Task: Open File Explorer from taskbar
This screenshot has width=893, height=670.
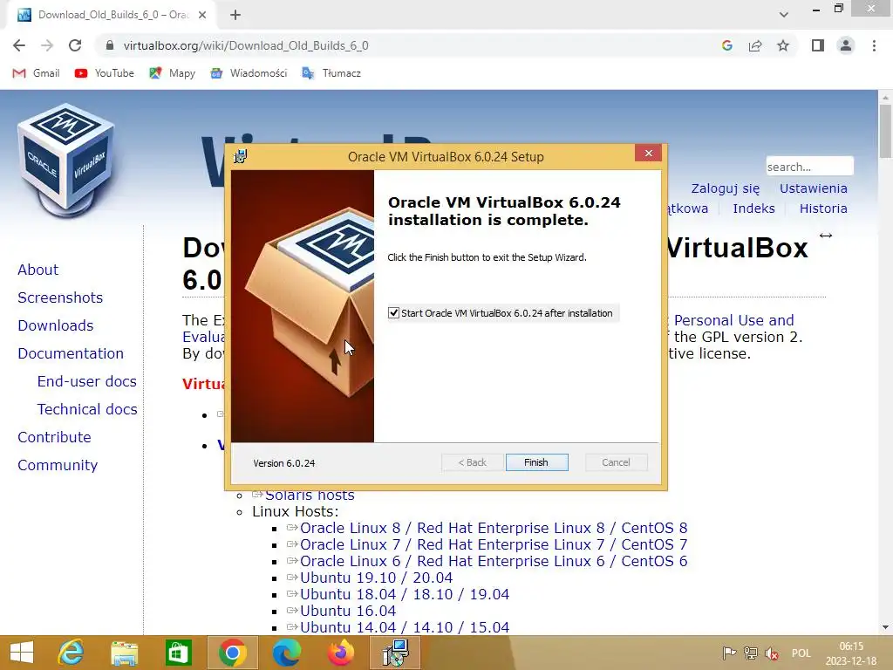Action: point(125,653)
